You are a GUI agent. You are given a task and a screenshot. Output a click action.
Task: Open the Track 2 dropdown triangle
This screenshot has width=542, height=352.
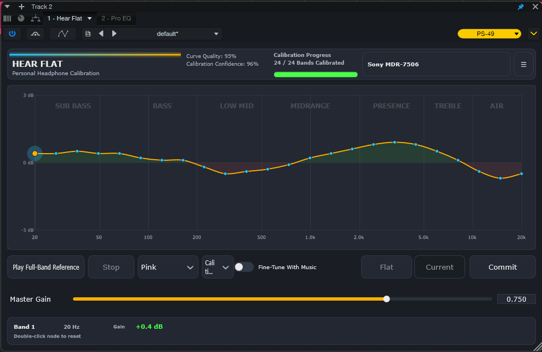pos(7,7)
